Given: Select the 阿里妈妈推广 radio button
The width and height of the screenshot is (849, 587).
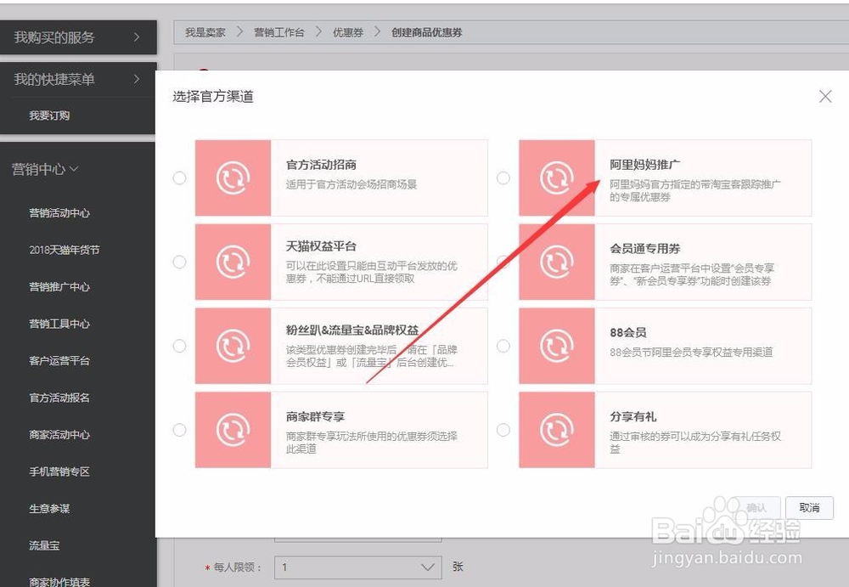Looking at the screenshot, I should [x=503, y=178].
